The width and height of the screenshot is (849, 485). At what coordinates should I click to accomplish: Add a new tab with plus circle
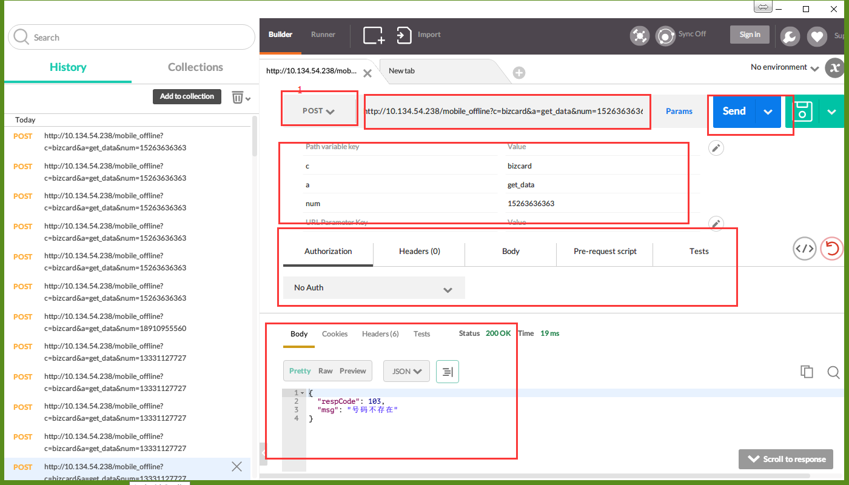[519, 73]
